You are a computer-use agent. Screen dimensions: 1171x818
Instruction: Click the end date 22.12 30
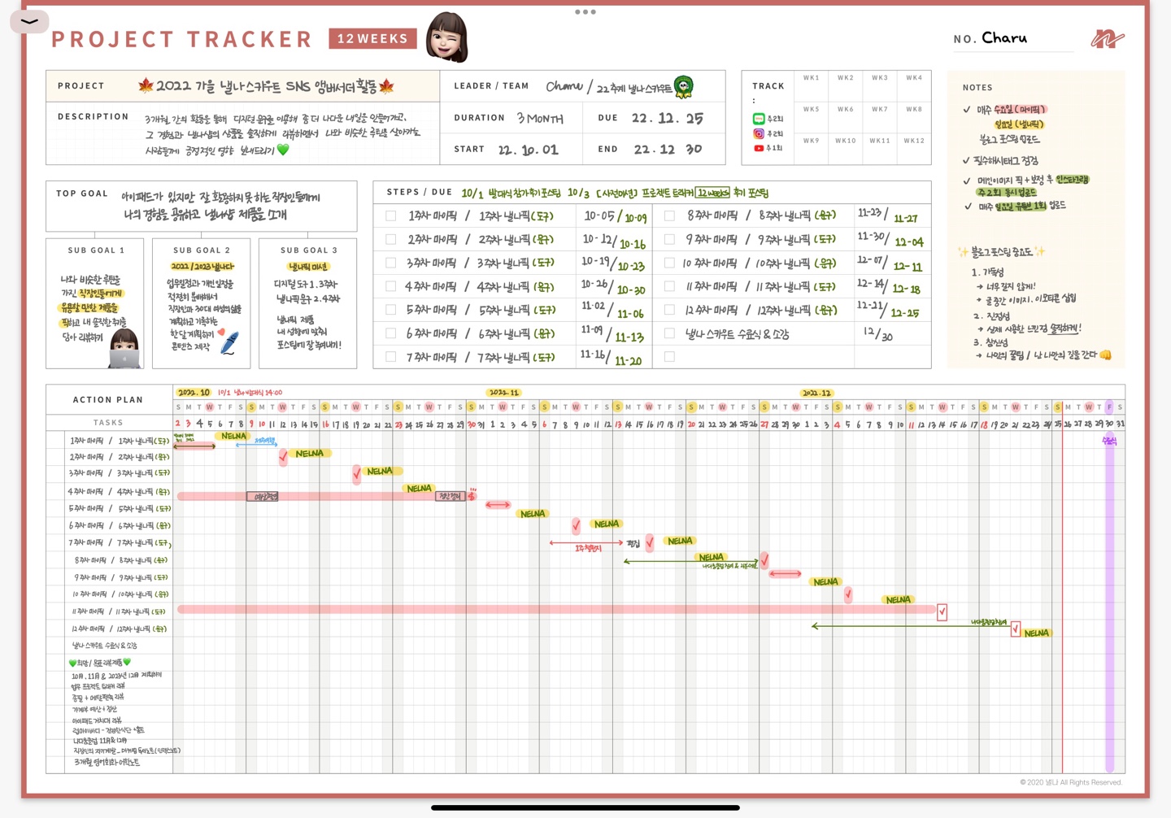tap(668, 150)
